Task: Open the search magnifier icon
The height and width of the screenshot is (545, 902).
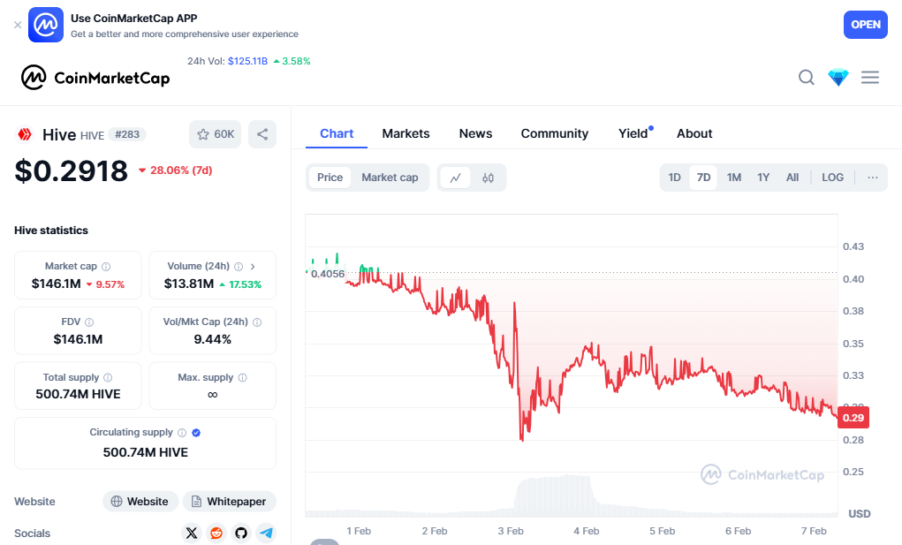Action: (x=806, y=78)
